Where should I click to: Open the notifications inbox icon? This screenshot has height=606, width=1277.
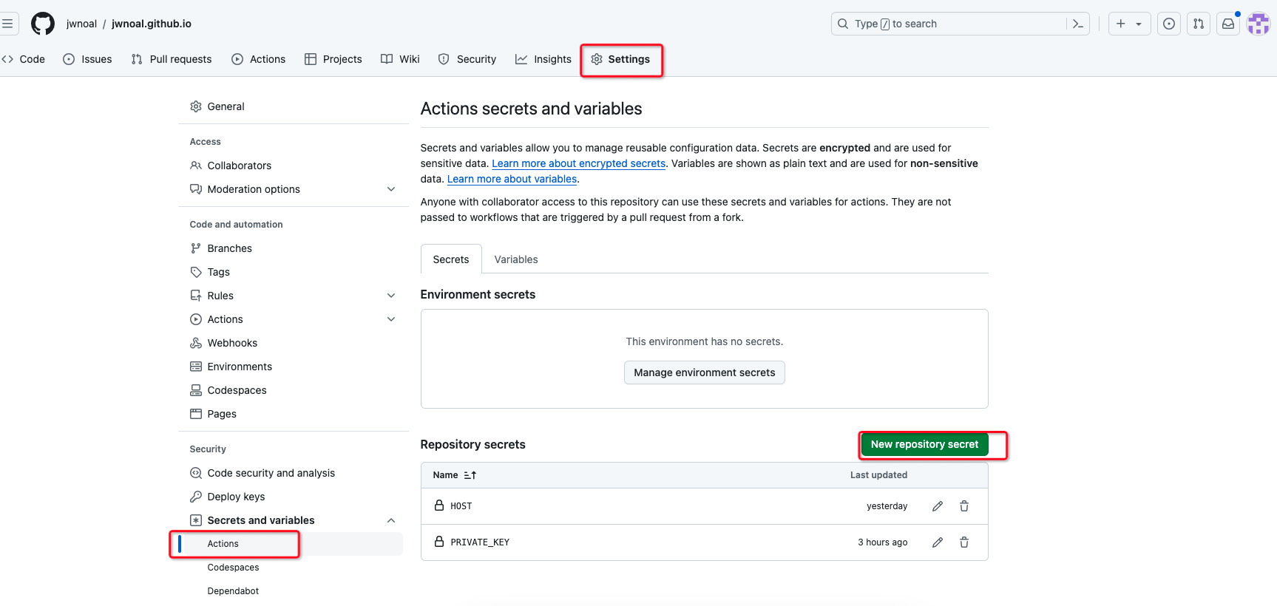coord(1228,24)
